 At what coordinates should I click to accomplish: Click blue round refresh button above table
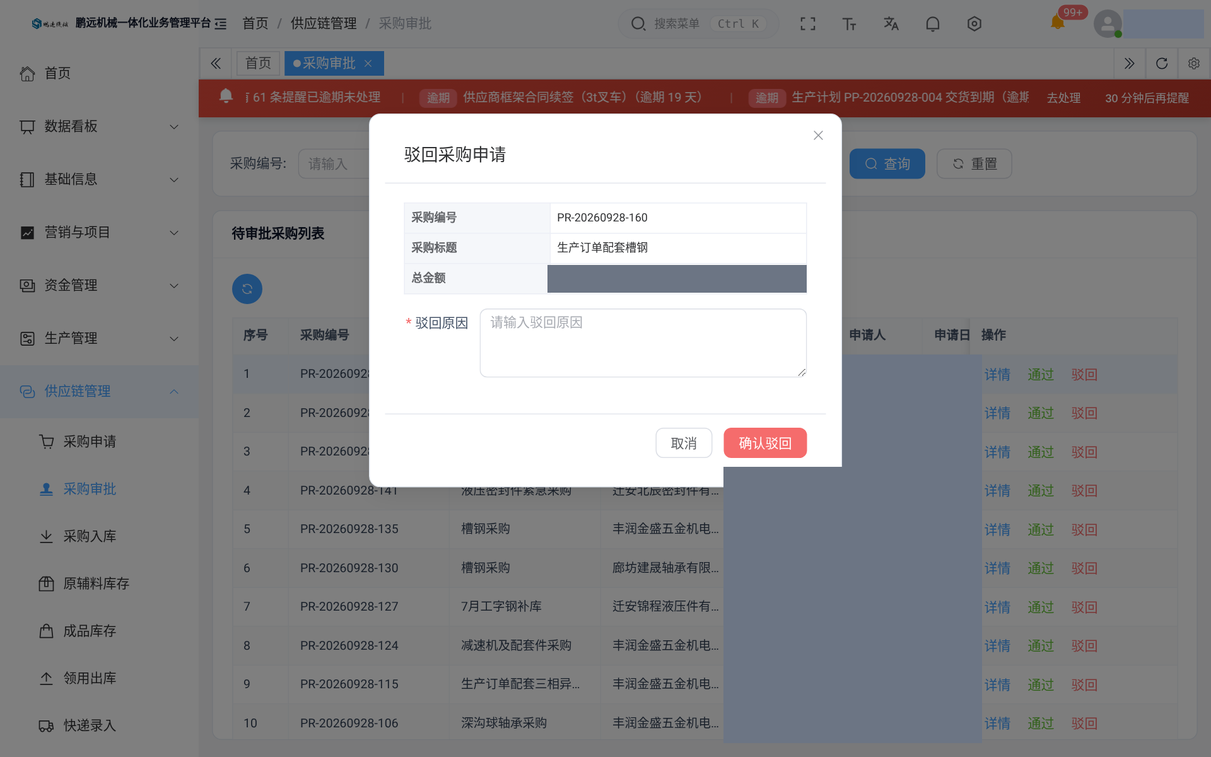247,289
